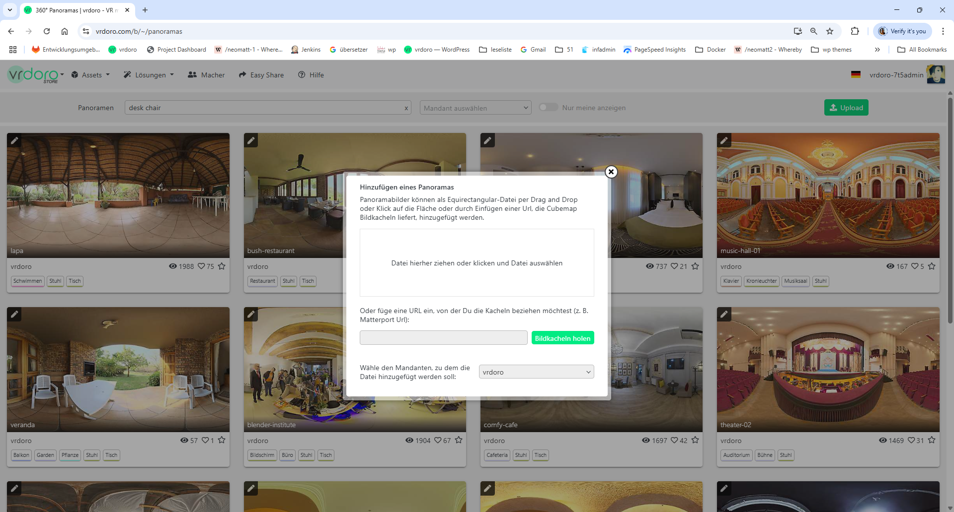Viewport: 954px width, 512px height.
Task: Click the tile URL input field
Action: click(x=443, y=338)
